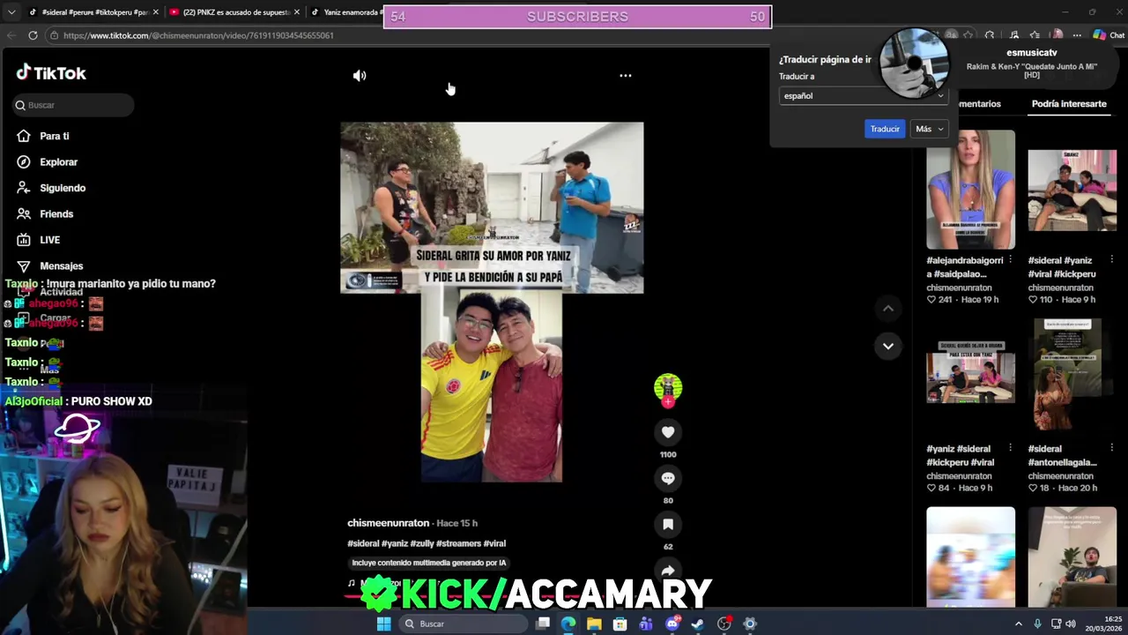This screenshot has width=1128, height=635.
Task: Open the #sideral #yaniz #viral video thumbnail
Action: click(1072, 190)
